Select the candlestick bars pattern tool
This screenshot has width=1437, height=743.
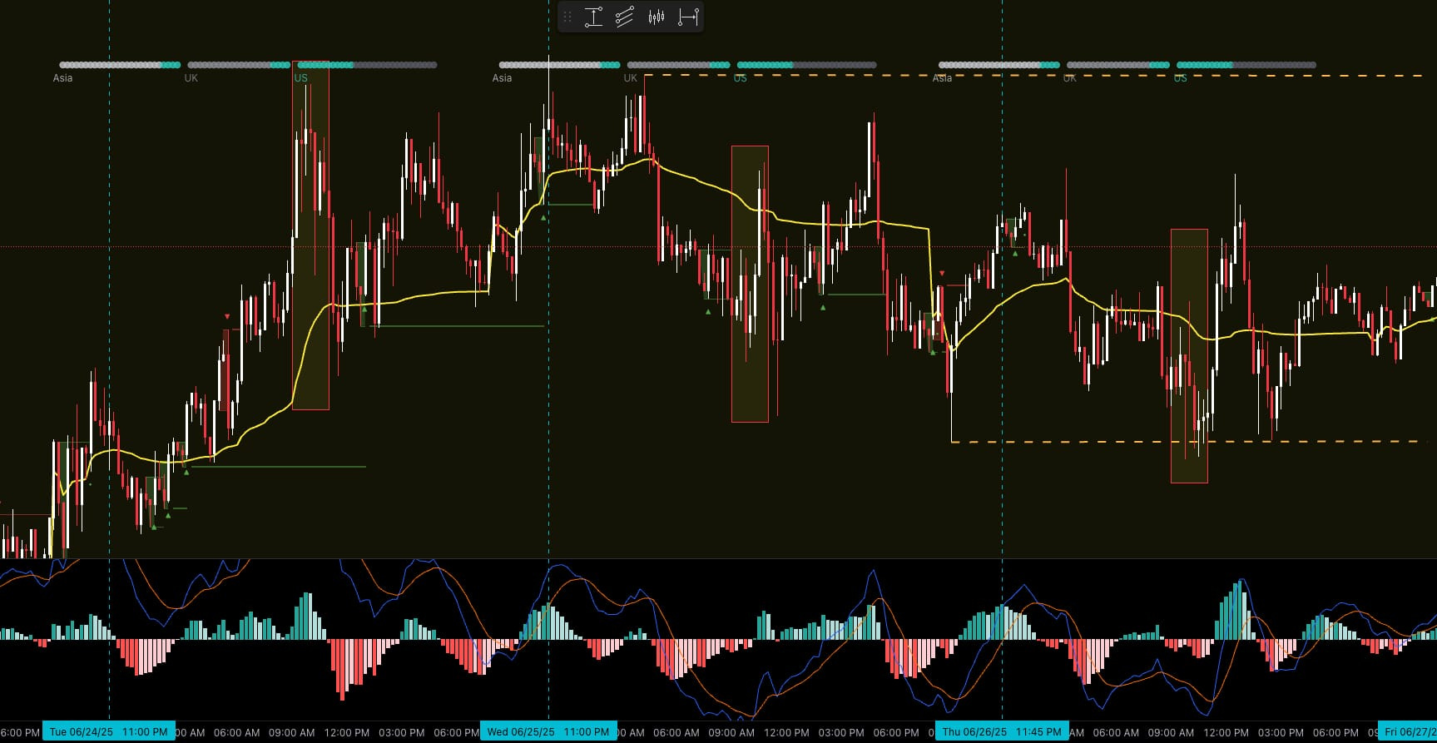657,17
